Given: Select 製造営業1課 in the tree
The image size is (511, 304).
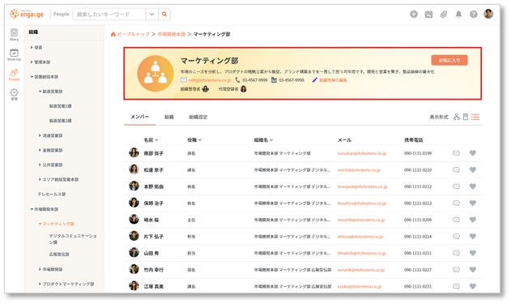Looking at the screenshot, I should [60, 106].
